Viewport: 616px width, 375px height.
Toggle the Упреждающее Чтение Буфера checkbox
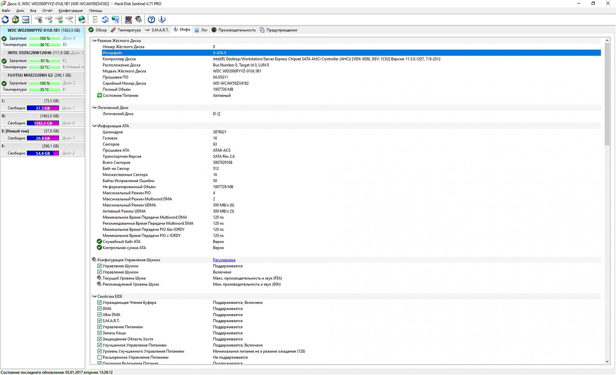[100, 303]
